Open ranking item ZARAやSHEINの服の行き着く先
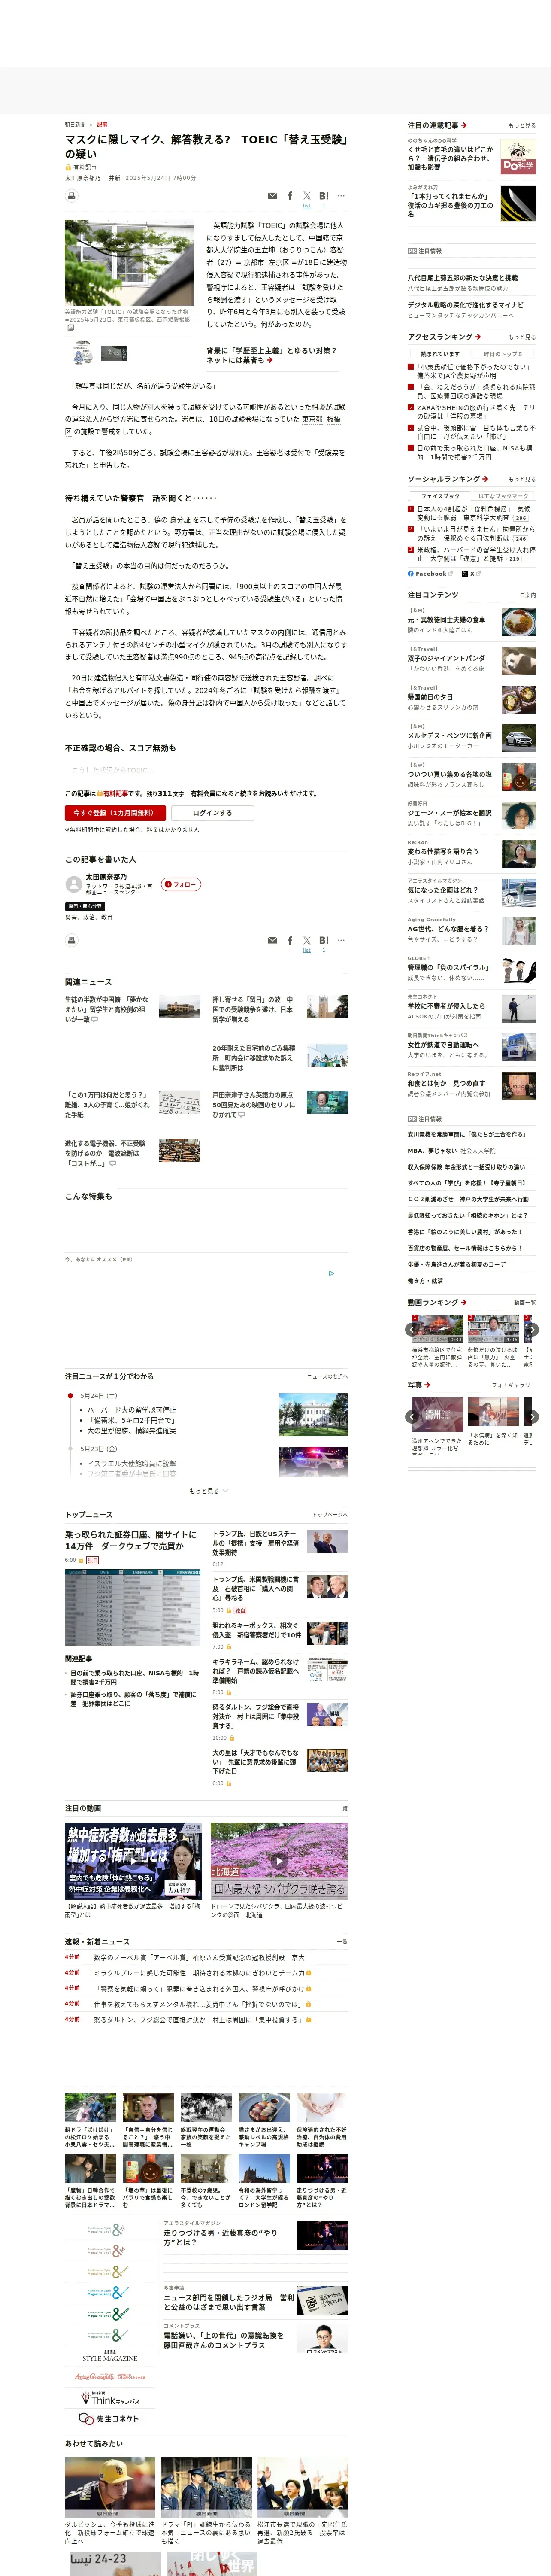551x2576 pixels. (476, 412)
